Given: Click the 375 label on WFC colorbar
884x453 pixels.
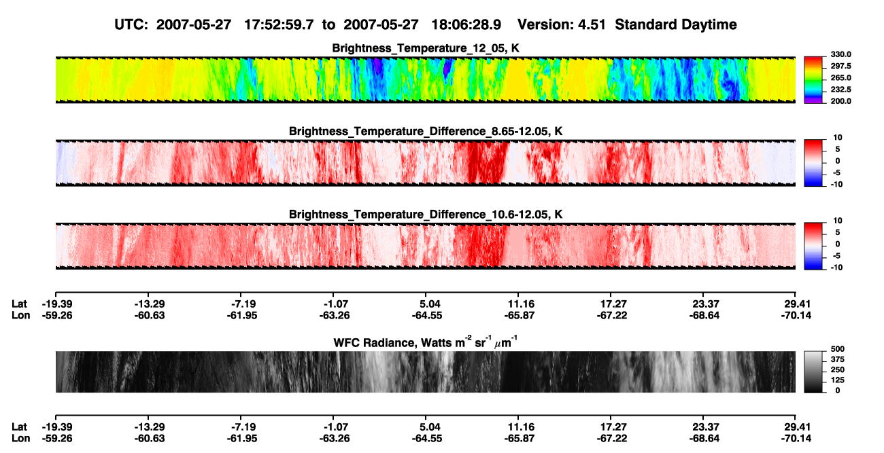Looking at the screenshot, I should coord(838,361).
